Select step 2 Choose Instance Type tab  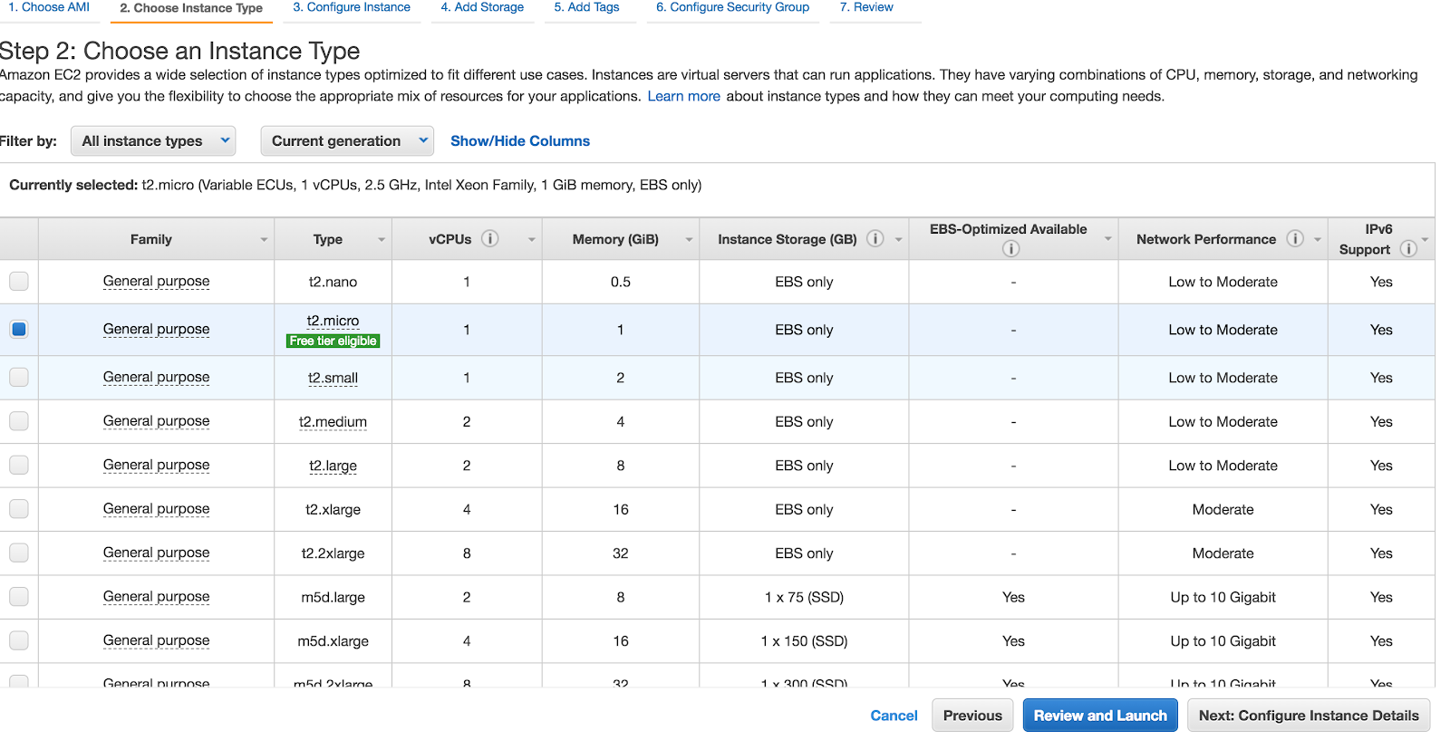tap(191, 8)
